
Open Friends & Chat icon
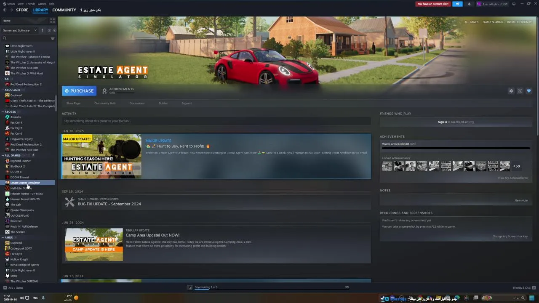tap(534, 288)
